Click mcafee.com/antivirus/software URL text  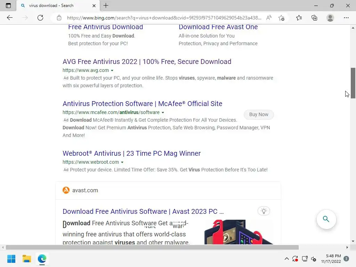[x=111, y=112]
